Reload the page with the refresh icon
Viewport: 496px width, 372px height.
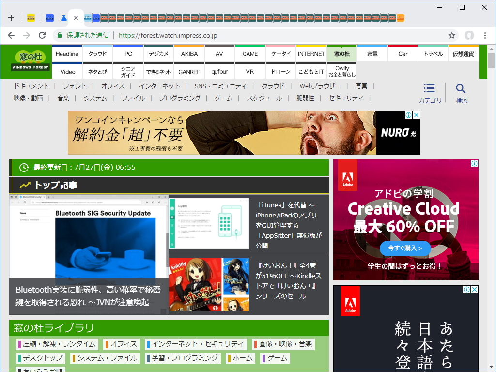pyautogui.click(x=42, y=35)
